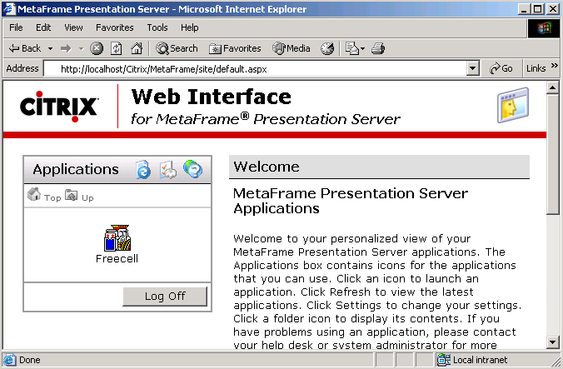Click the Internet Explorer title bar icon

click(x=9, y=8)
